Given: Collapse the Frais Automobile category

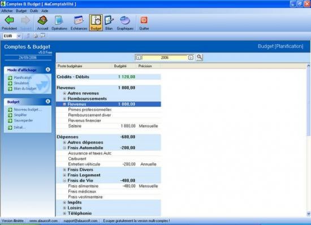Looking at the screenshot, I should pos(64,148).
